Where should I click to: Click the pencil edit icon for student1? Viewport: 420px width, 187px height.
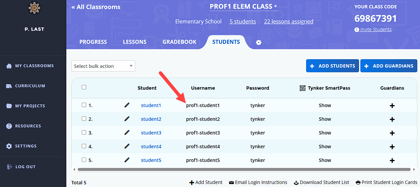click(x=127, y=105)
